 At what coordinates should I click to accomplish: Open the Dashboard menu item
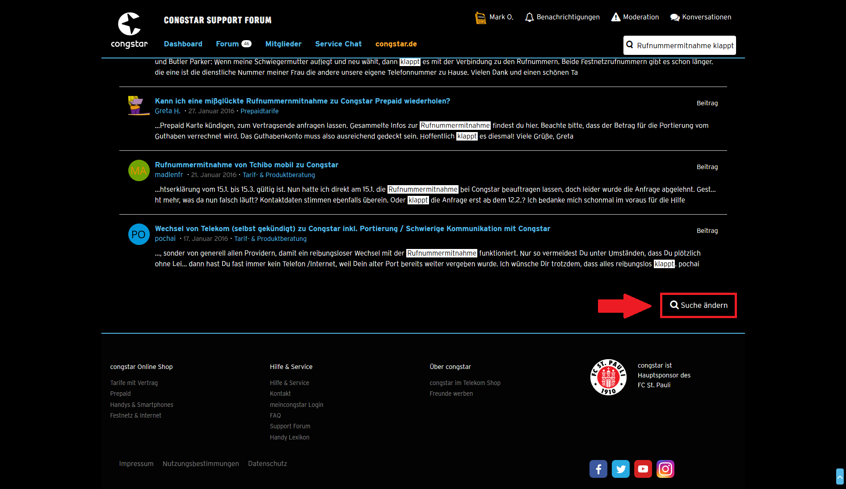[183, 44]
